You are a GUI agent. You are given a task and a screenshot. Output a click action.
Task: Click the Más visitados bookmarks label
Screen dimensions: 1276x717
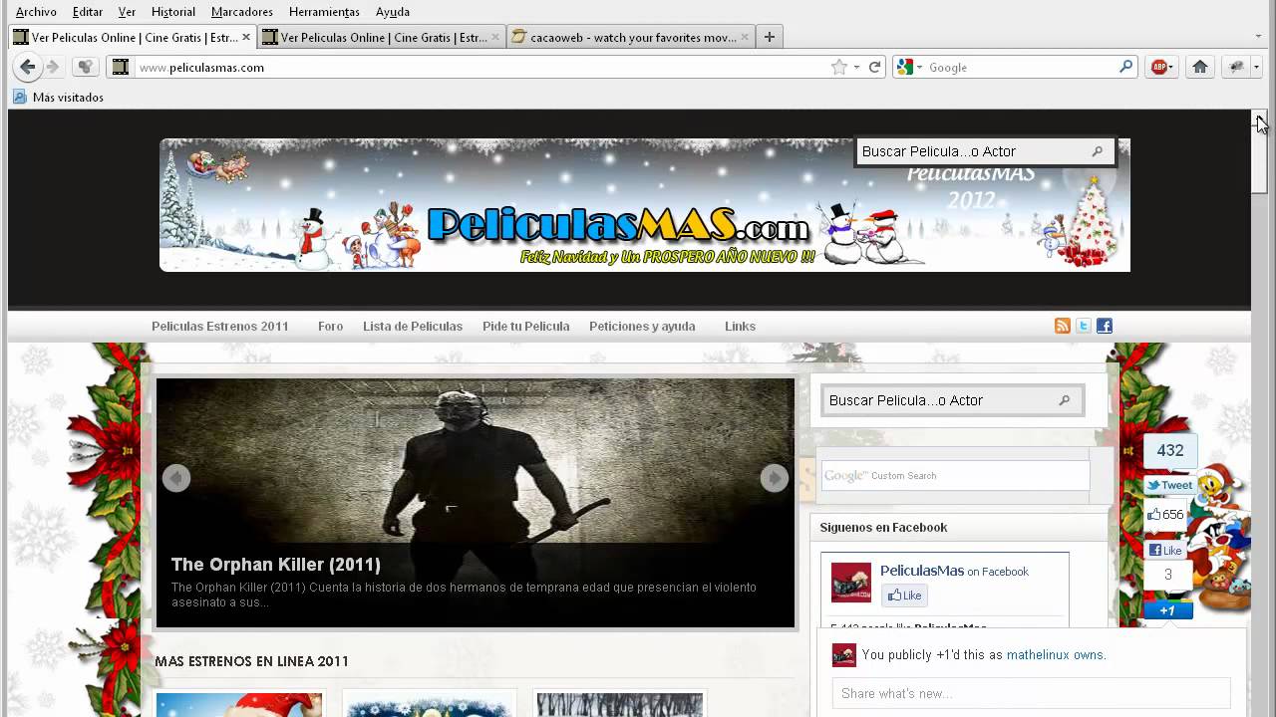[x=68, y=97]
